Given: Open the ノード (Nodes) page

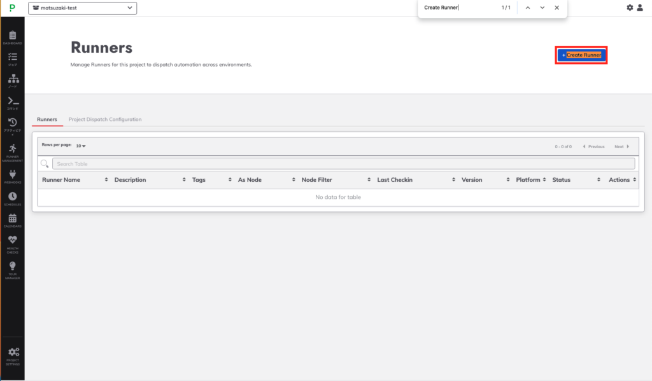Looking at the screenshot, I should [13, 80].
